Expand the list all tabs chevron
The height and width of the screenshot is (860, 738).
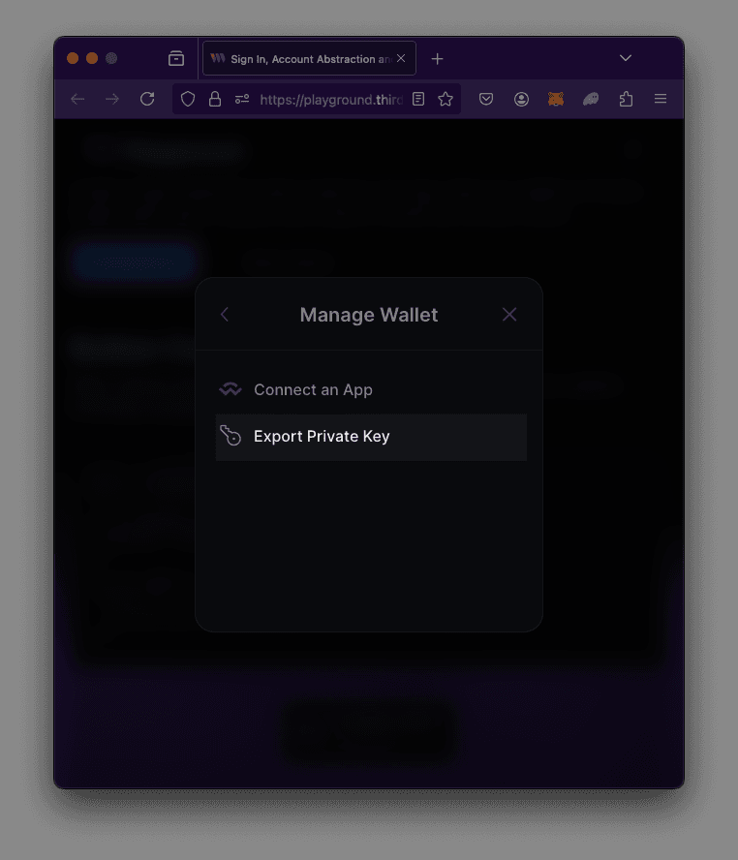click(x=626, y=58)
